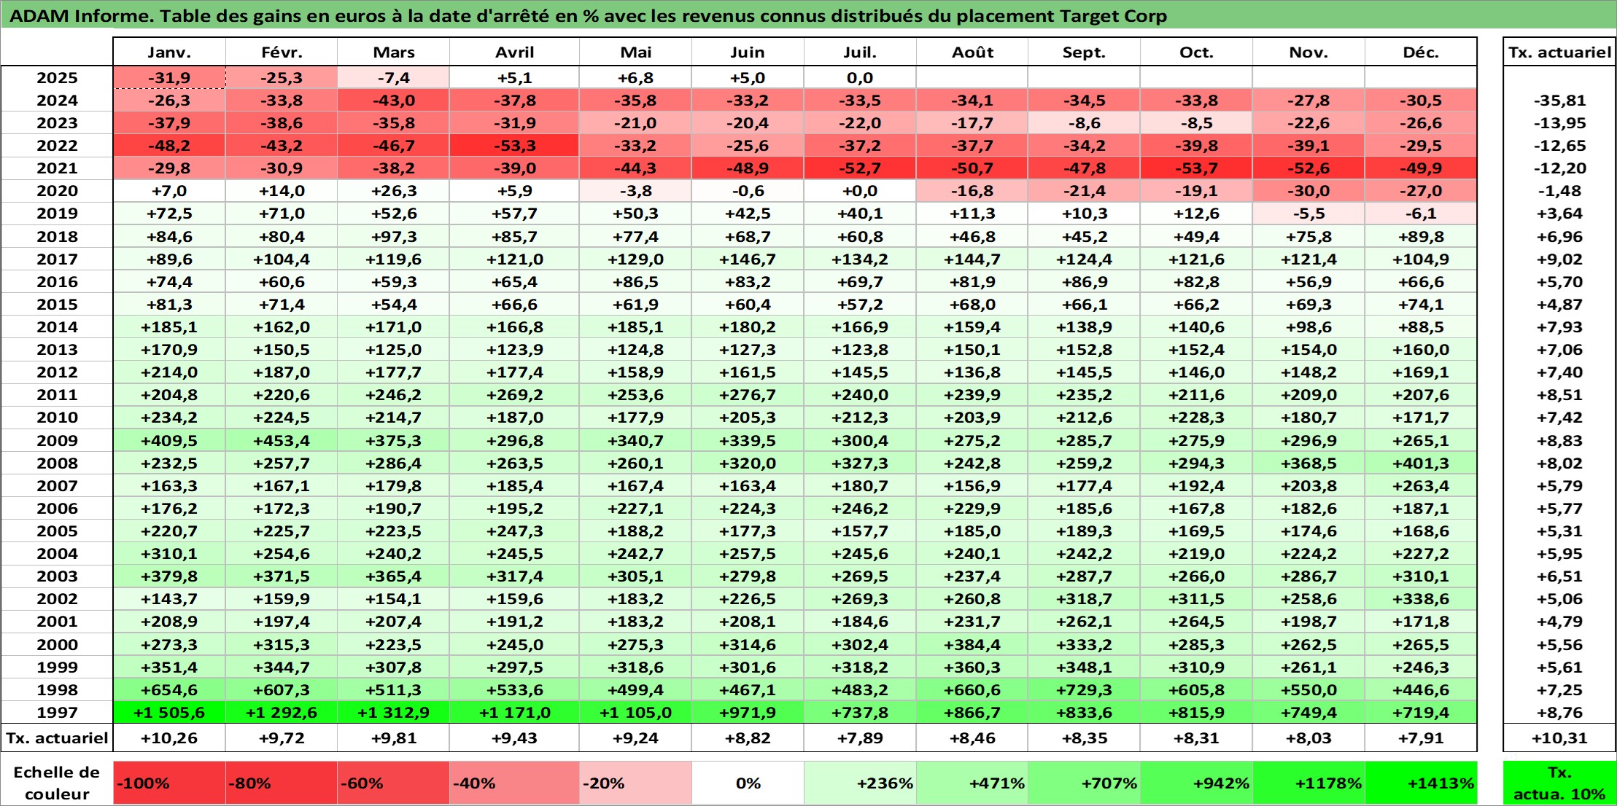Click the cell showing -48,2

coord(169,145)
